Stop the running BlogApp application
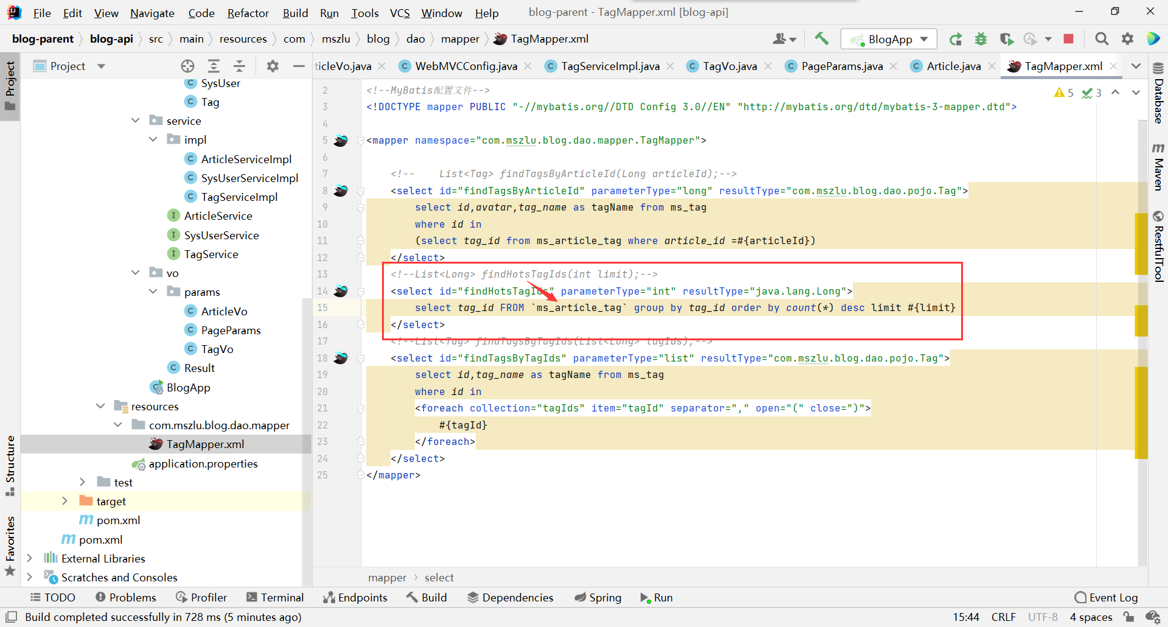 tap(1068, 39)
